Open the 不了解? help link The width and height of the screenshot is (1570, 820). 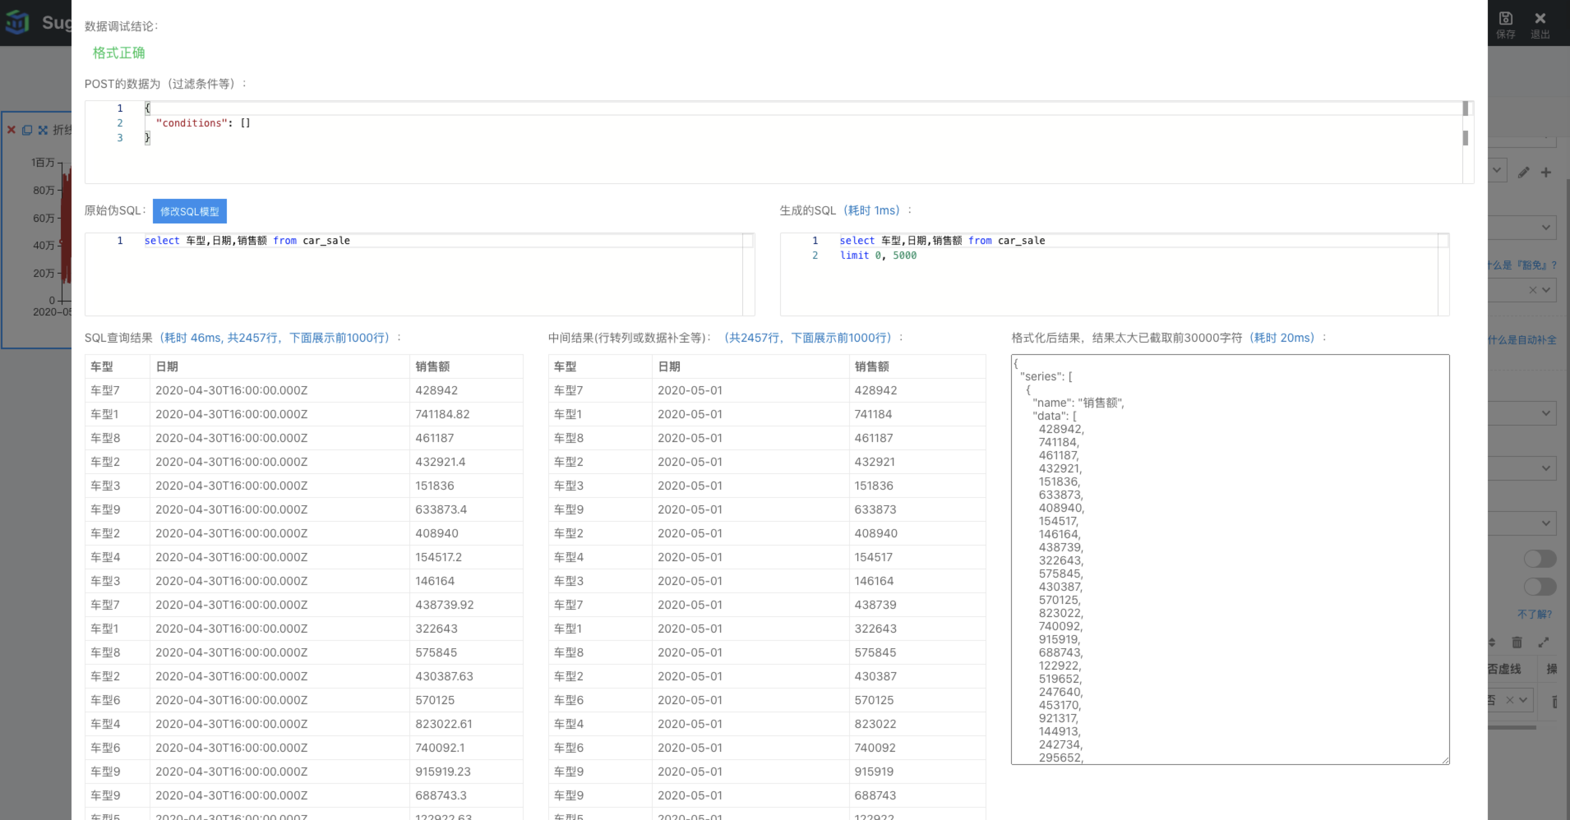pos(1535,614)
